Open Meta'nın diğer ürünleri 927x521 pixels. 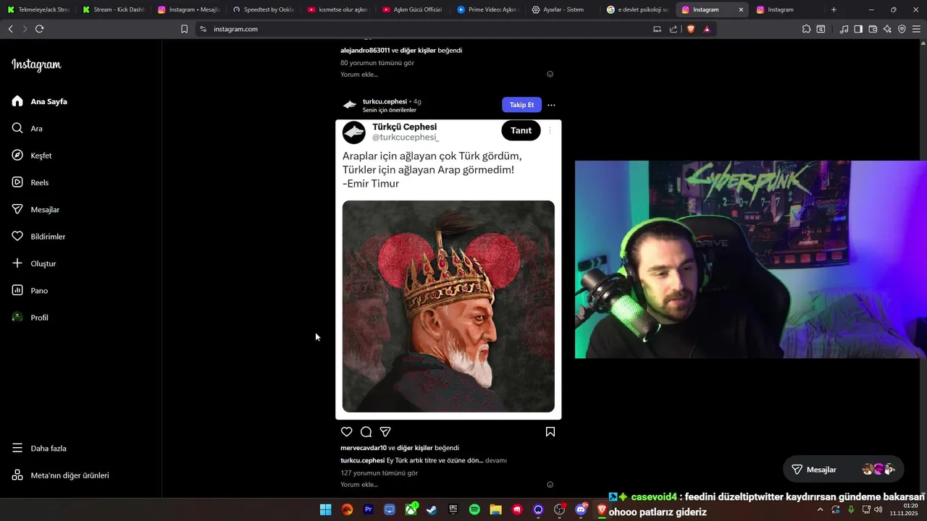tap(60, 475)
